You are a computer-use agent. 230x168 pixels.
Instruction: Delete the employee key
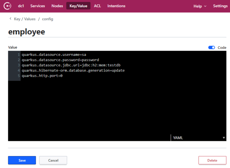coord(212,160)
